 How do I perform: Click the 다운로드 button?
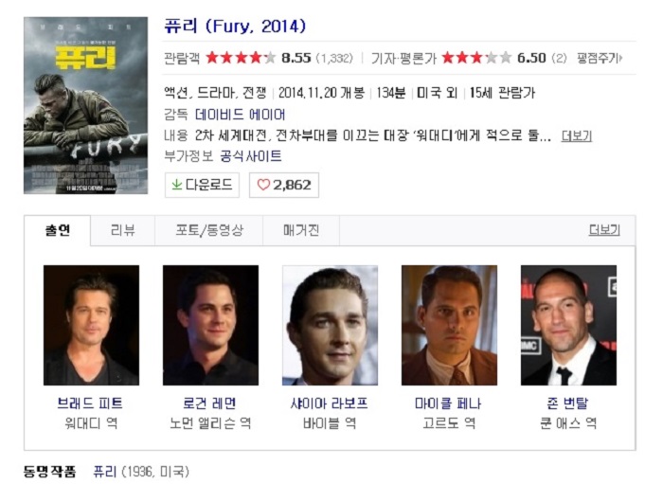point(202,185)
